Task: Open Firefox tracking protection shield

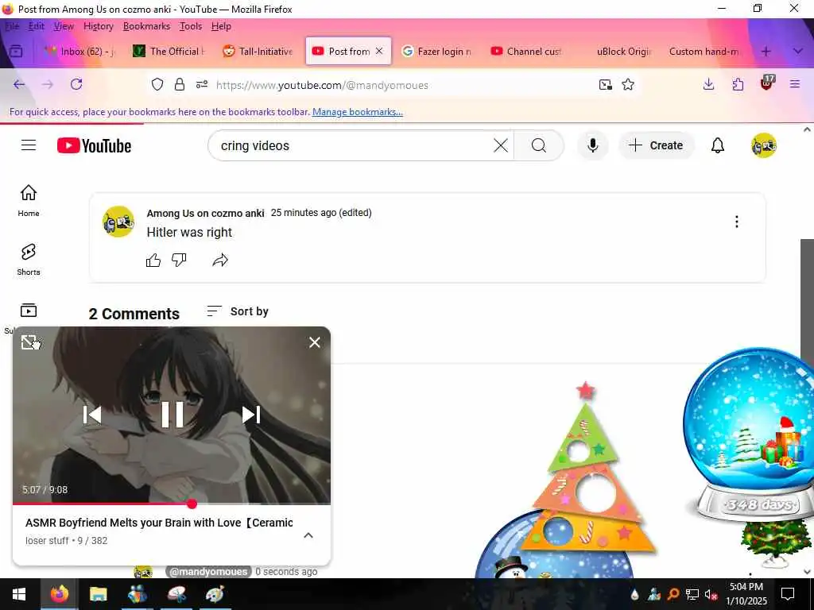Action: pyautogui.click(x=157, y=84)
